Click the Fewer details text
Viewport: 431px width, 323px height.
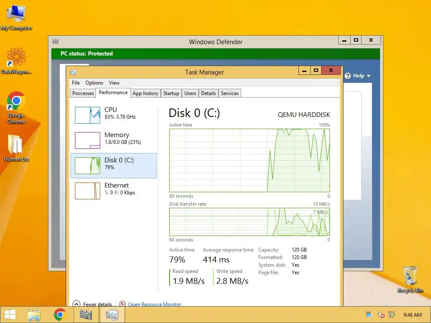click(98, 304)
